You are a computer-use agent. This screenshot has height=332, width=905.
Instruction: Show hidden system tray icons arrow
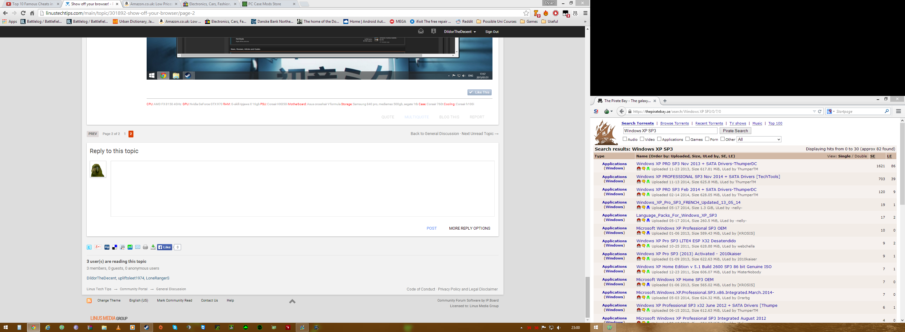click(521, 328)
